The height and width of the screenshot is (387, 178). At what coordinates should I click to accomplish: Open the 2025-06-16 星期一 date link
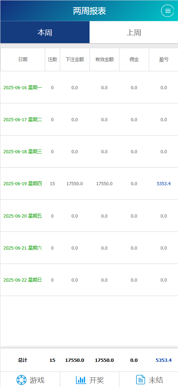click(x=23, y=88)
